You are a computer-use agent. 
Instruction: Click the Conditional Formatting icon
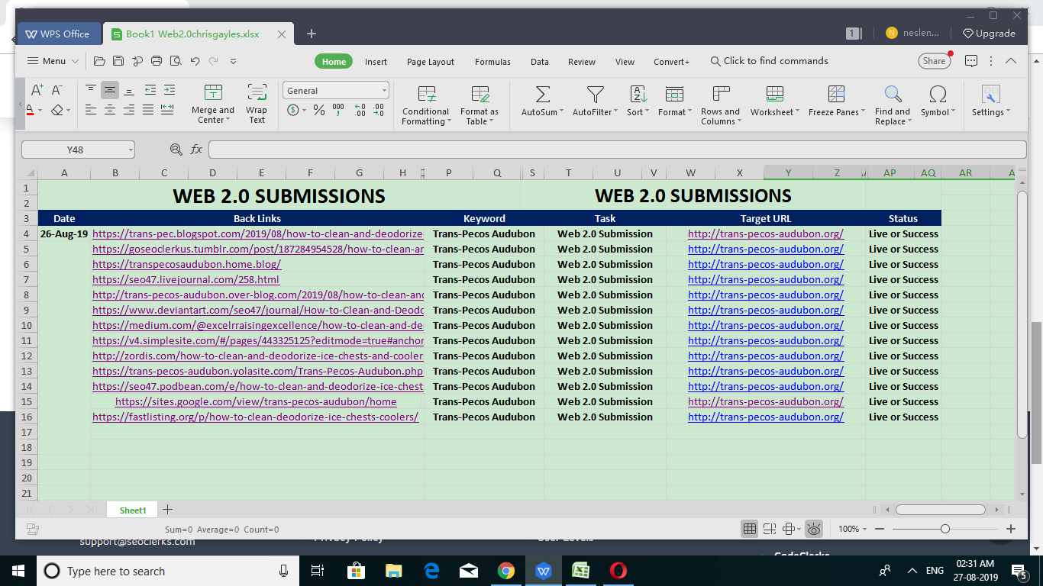point(426,95)
